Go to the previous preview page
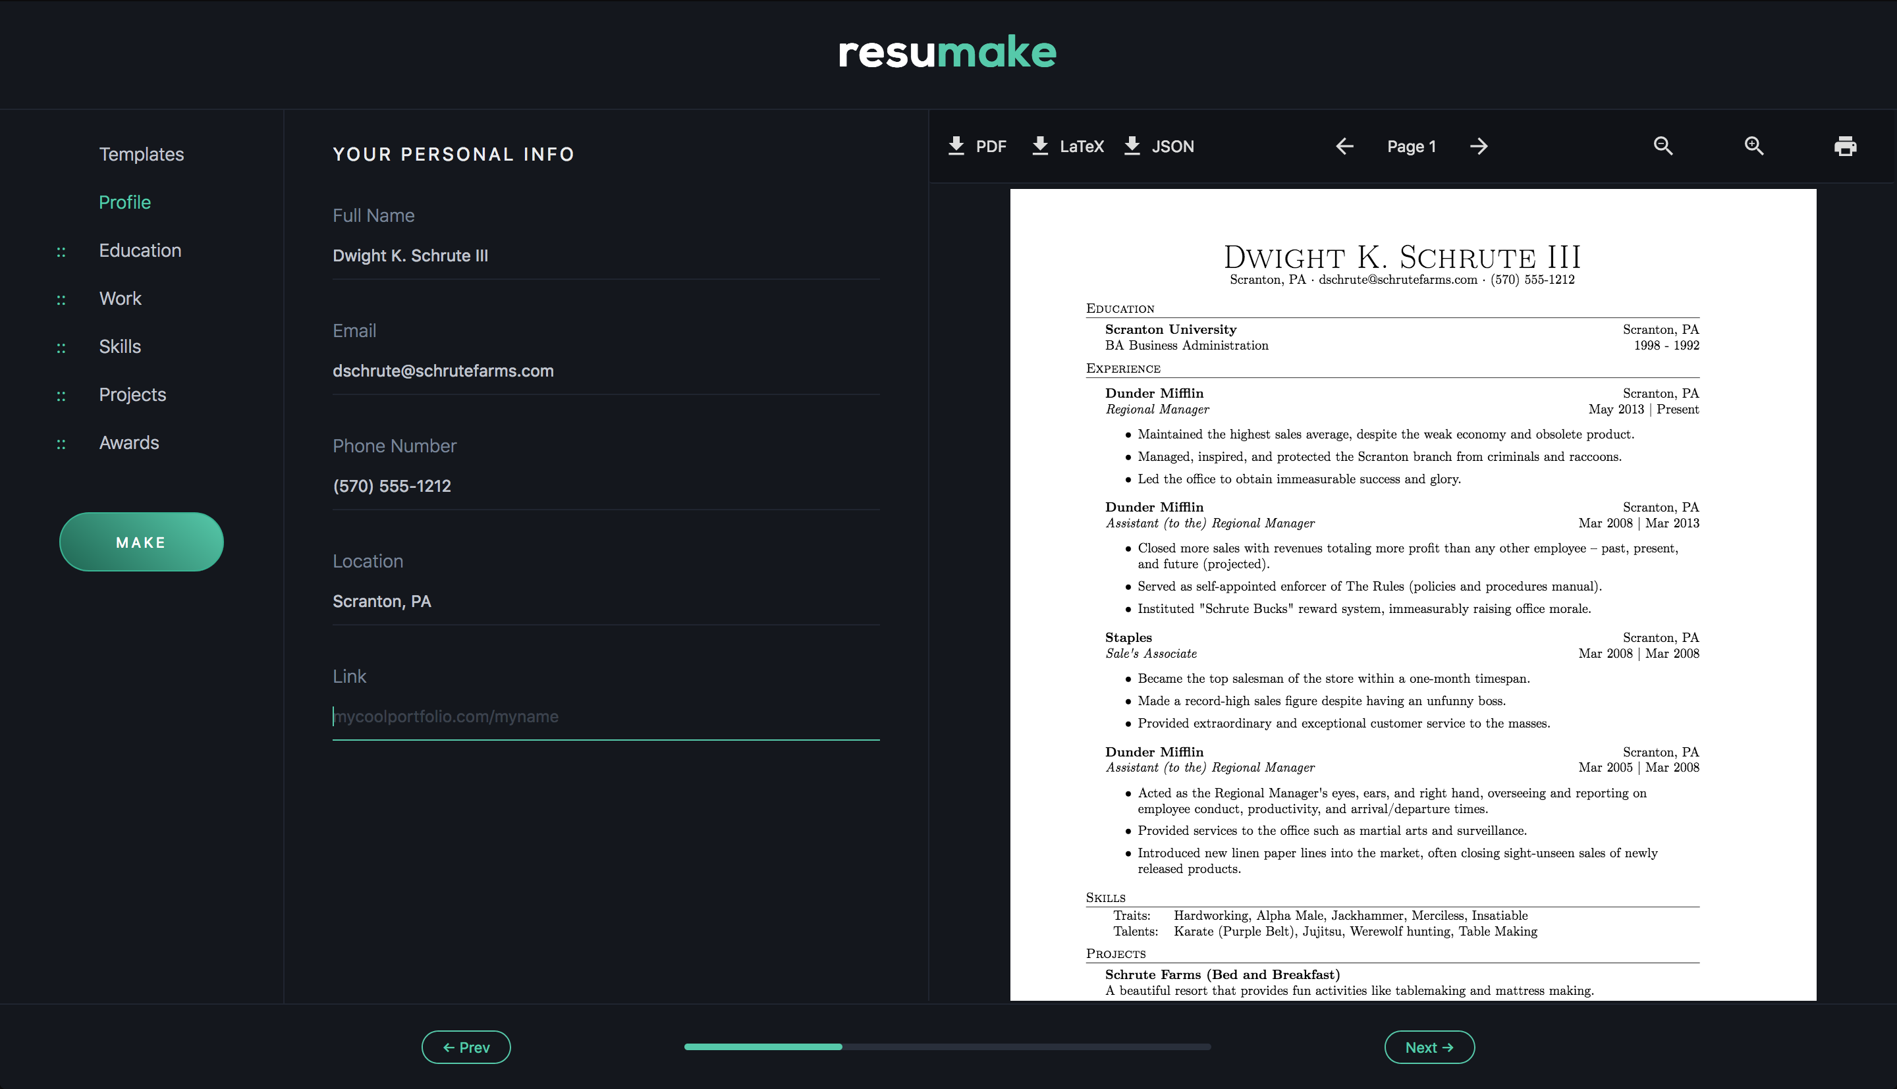1897x1089 pixels. [x=1344, y=147]
